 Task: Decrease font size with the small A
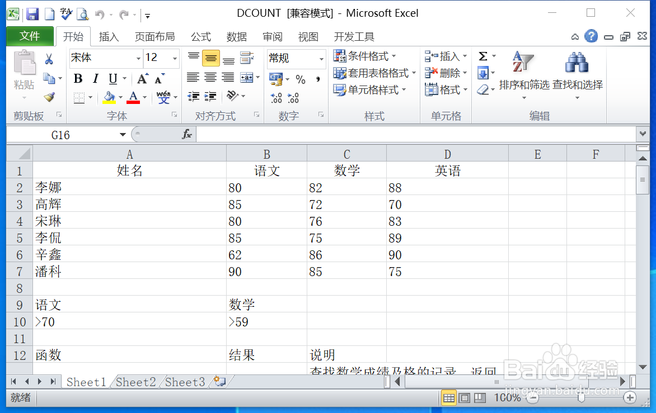[160, 78]
